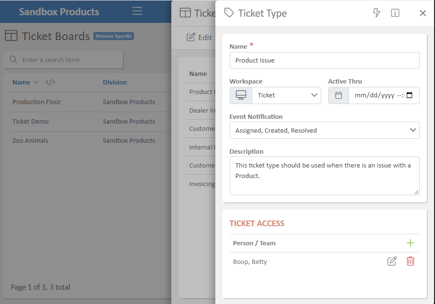The image size is (435, 304).
Task: Sort by the Name column header
Action: pos(21,82)
